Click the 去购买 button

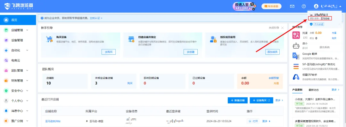pos(109,52)
